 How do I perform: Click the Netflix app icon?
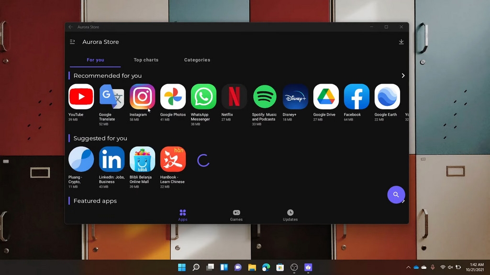click(x=234, y=96)
